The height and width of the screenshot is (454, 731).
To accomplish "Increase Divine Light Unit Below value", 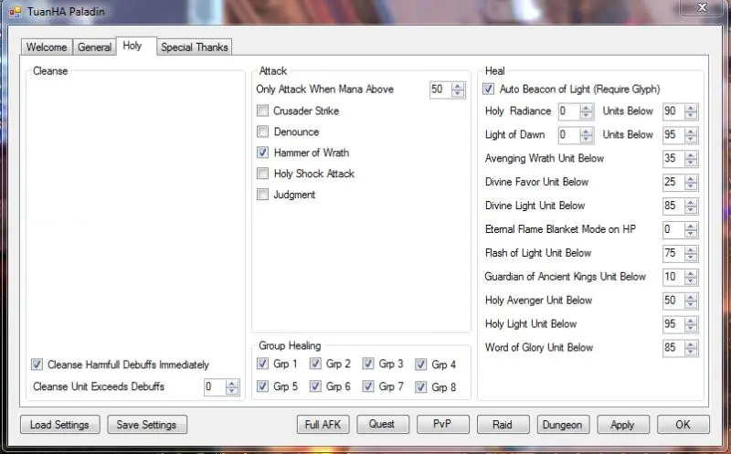I will [x=691, y=202].
